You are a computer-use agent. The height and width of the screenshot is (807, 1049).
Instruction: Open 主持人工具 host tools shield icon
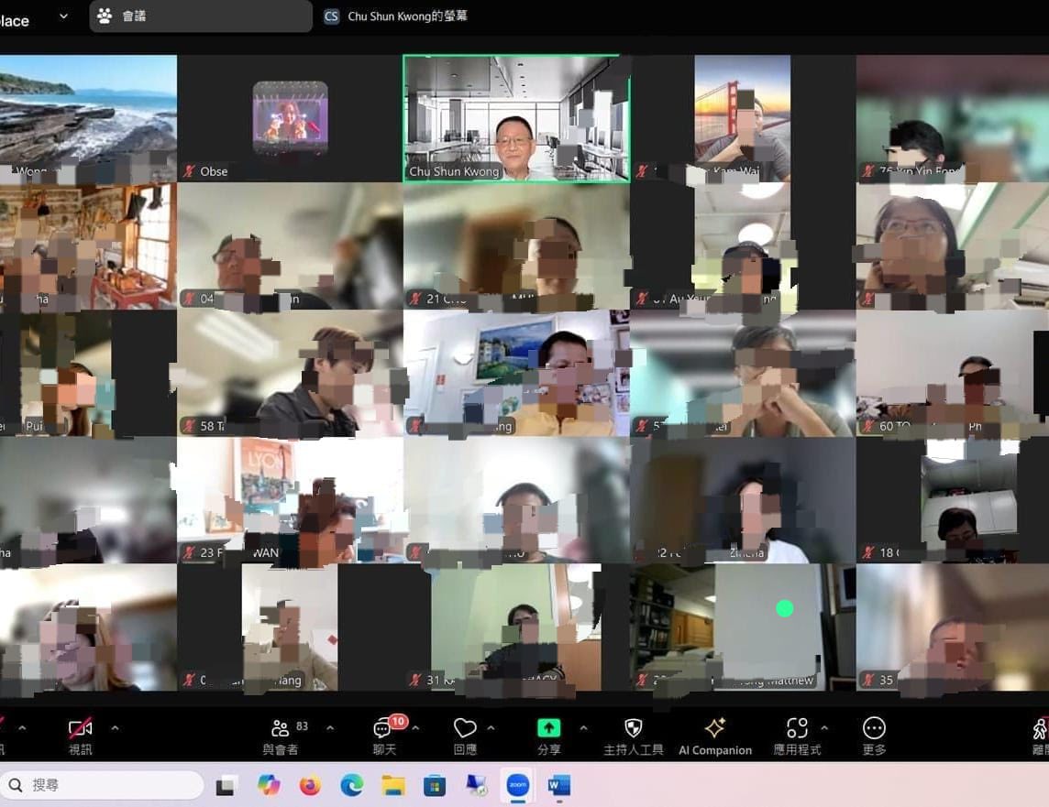point(633,728)
